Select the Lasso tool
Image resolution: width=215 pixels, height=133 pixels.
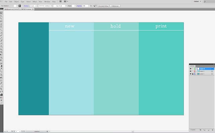1,21
